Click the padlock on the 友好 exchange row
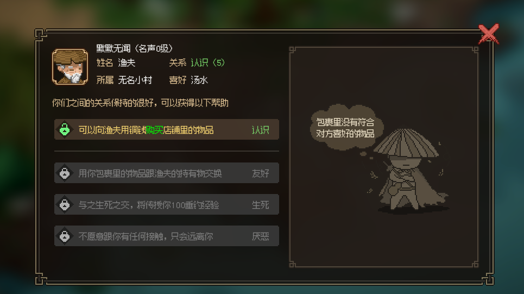The width and height of the screenshot is (524, 294). (65, 173)
